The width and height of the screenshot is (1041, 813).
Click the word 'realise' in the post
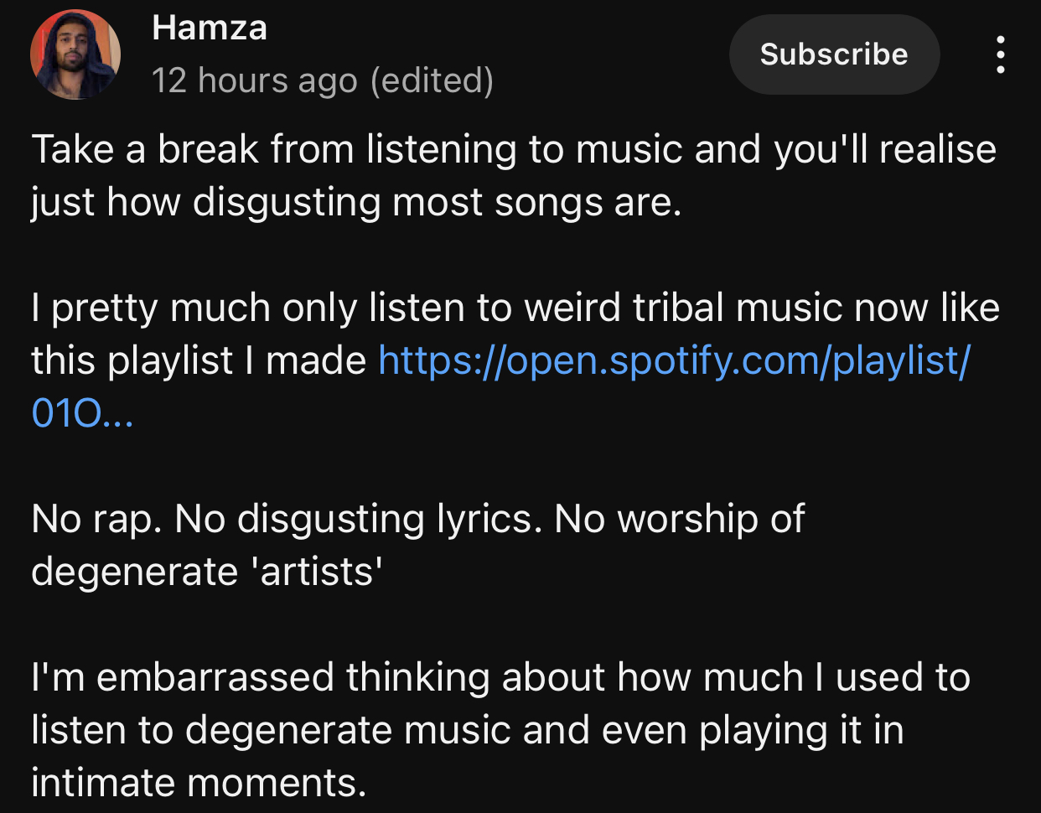938,150
